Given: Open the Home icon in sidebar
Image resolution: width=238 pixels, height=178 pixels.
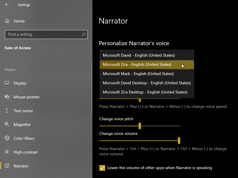Looking at the screenshot, I should tap(7, 21).
